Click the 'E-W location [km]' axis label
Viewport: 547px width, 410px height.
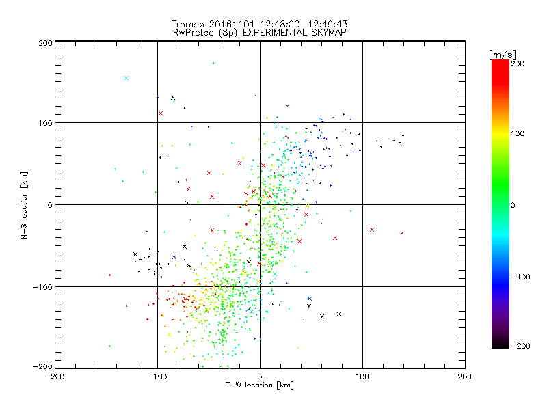coord(259,385)
